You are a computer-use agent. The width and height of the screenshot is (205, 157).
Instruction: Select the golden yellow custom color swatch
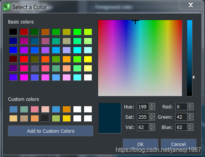(x=67, y=118)
